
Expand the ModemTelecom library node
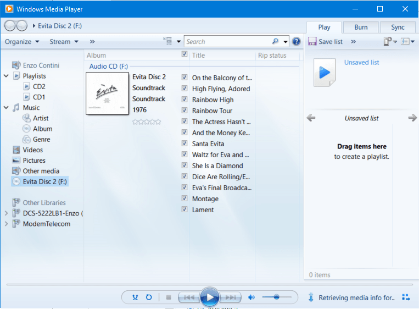tap(6, 224)
